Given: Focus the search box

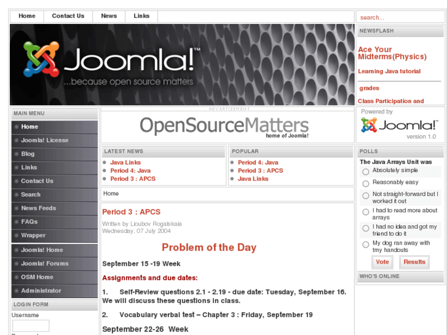Looking at the screenshot, I should click(x=400, y=17).
